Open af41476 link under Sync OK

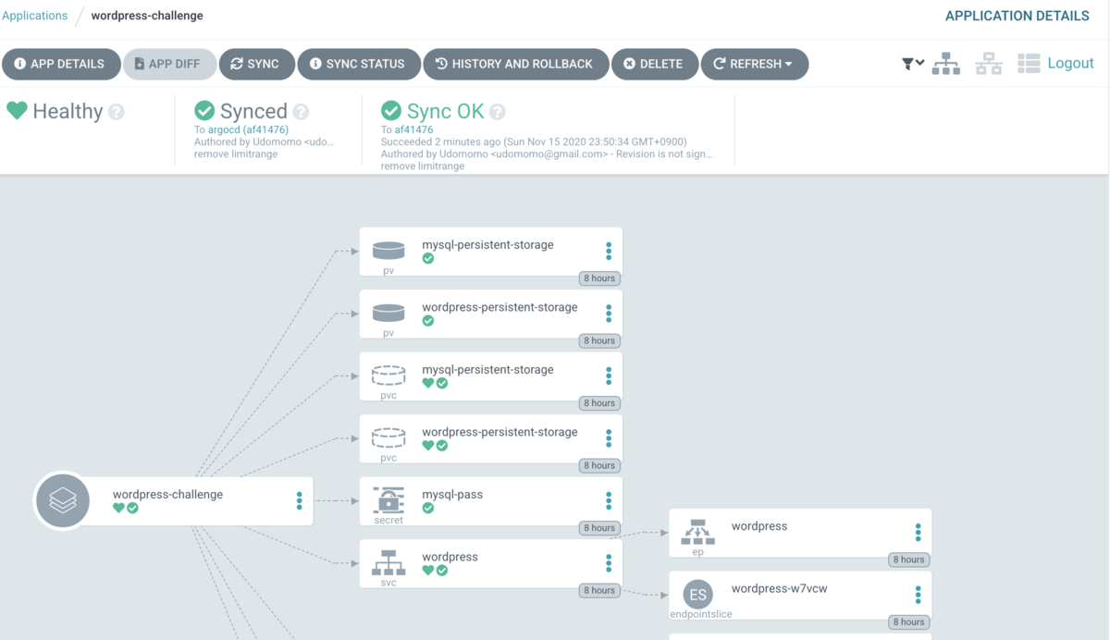[x=413, y=130]
